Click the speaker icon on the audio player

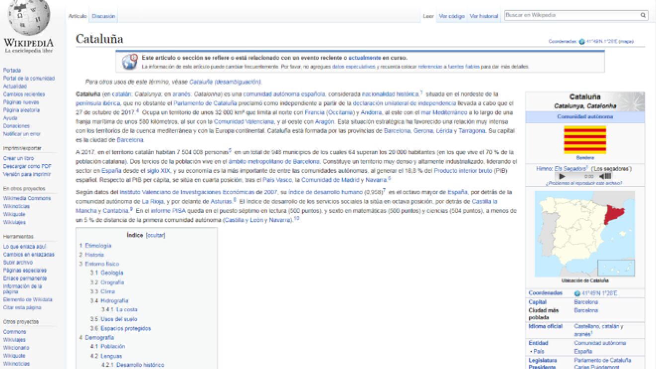pyautogui.click(x=603, y=175)
